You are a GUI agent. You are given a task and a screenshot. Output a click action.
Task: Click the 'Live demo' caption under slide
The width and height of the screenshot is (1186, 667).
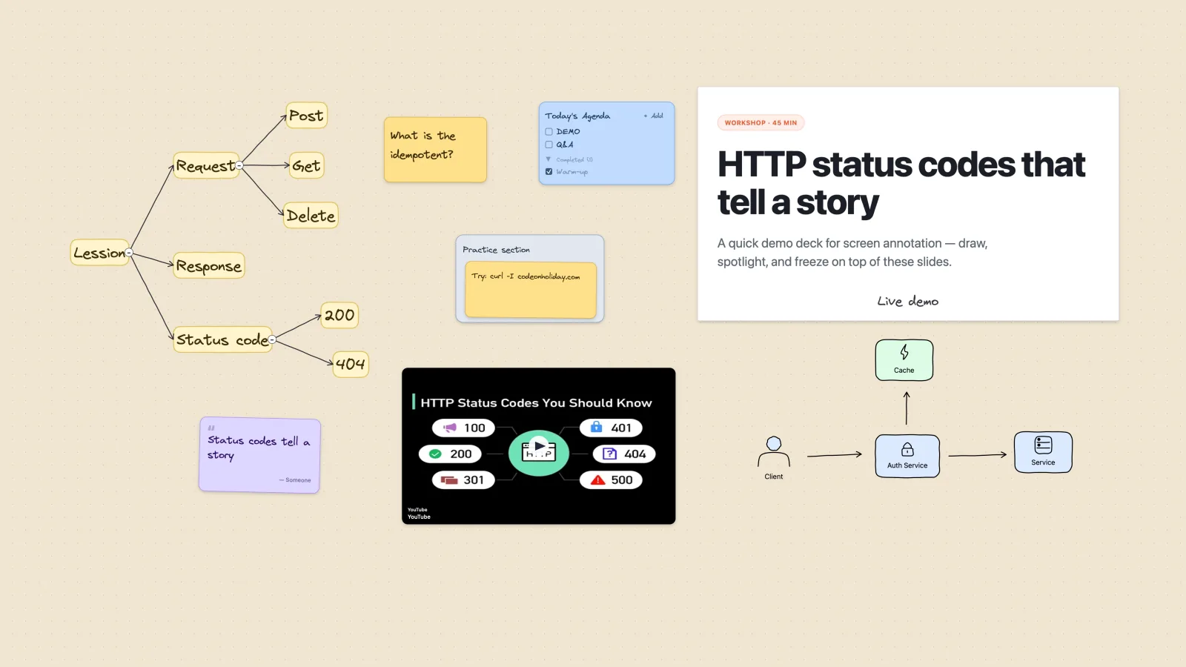point(908,301)
